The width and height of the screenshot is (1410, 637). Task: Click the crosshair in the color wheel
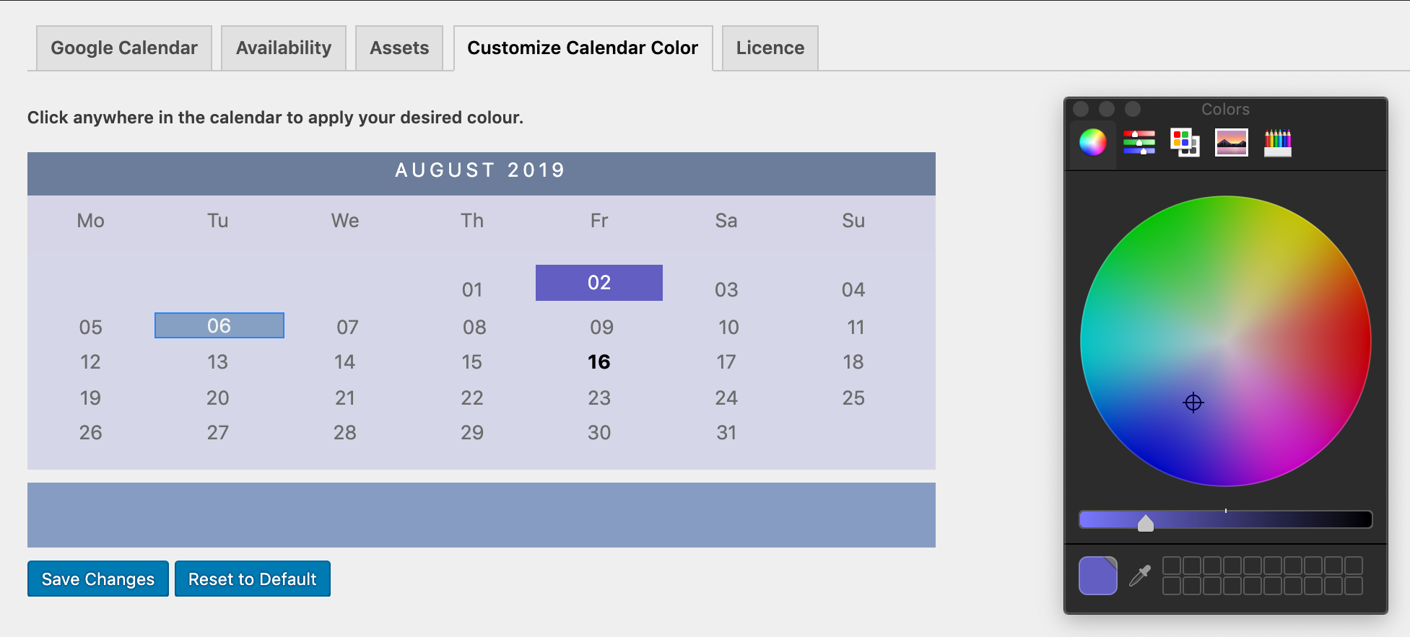pos(1193,403)
